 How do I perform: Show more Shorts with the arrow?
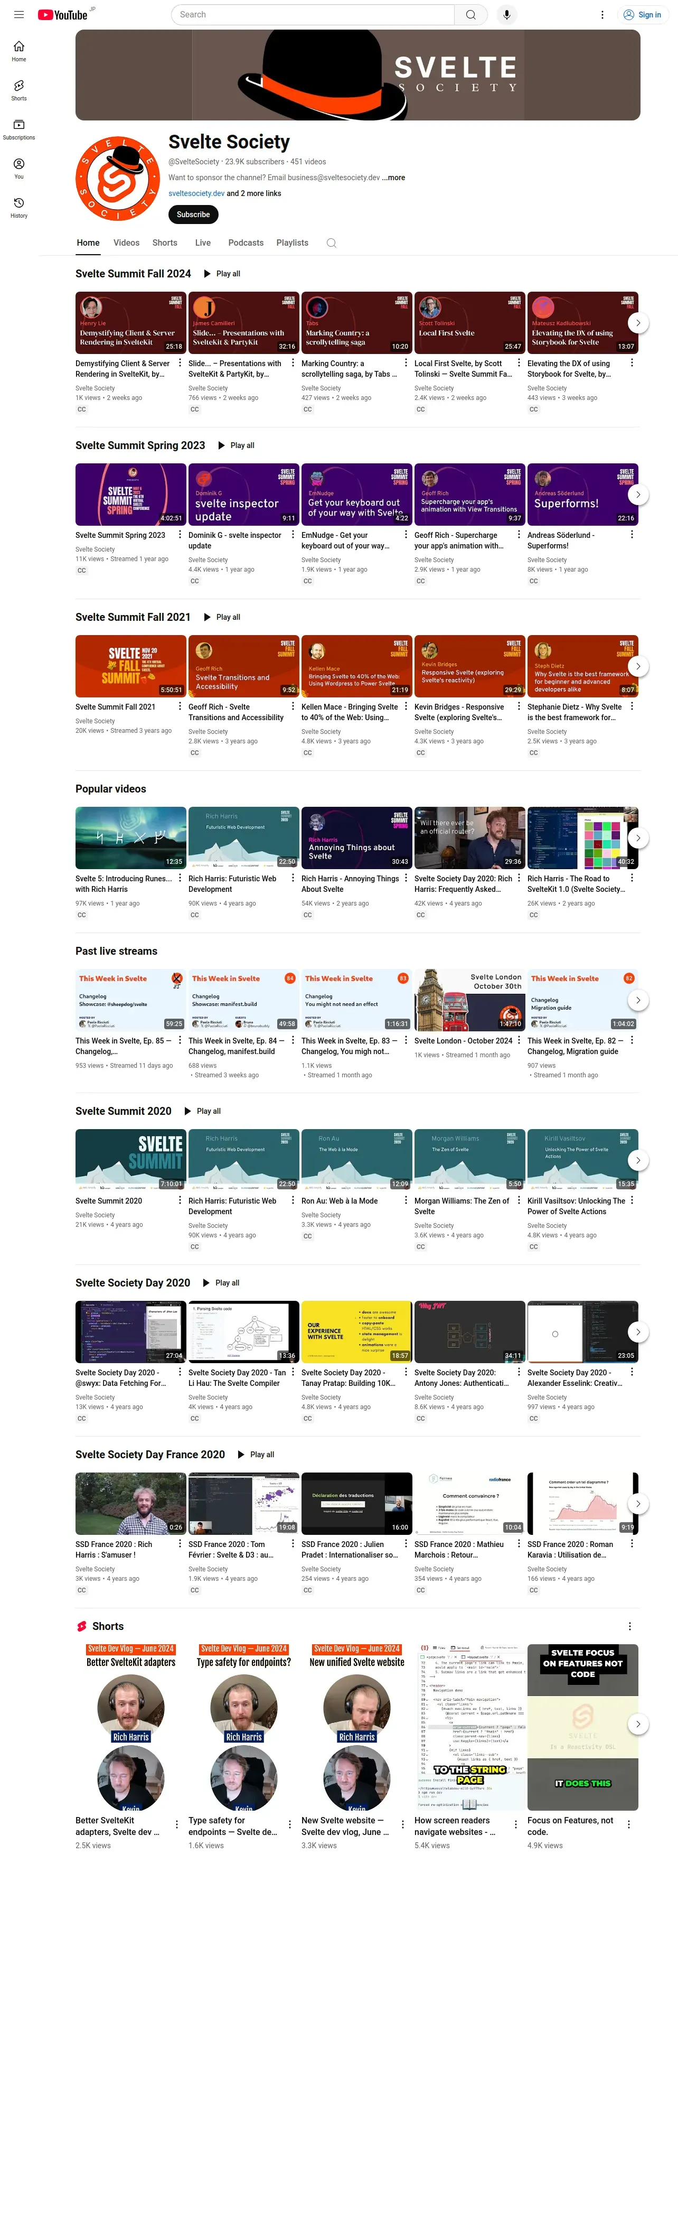tap(638, 1725)
